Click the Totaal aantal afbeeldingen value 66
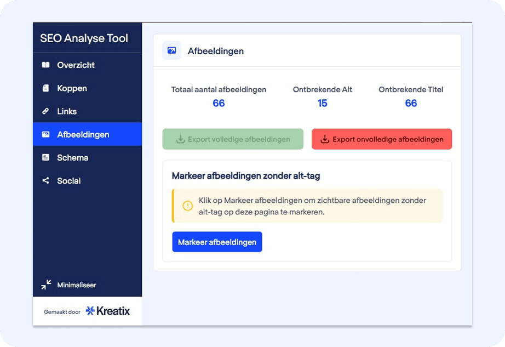 pos(219,103)
